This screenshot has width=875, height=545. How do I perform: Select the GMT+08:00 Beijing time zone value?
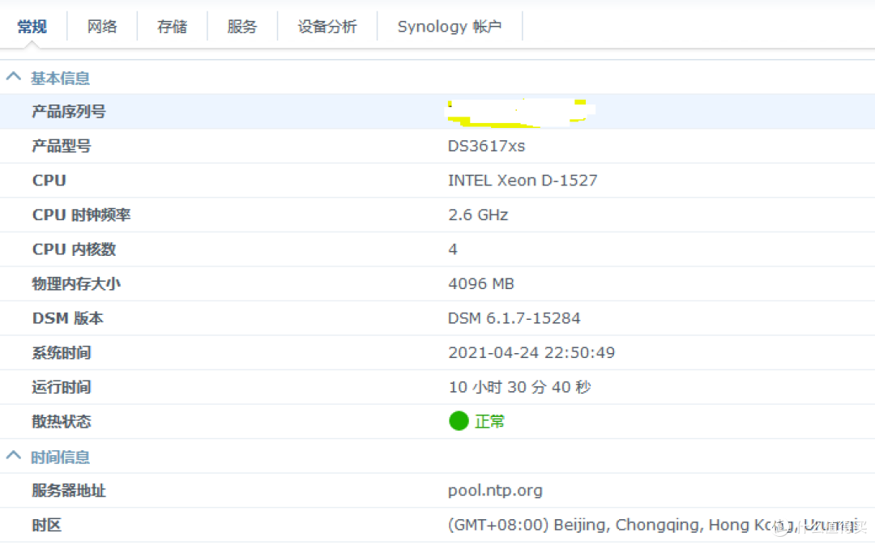608,525
